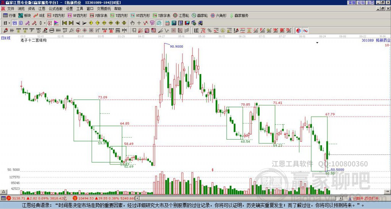Open the 行情 quotes view

point(10,15)
